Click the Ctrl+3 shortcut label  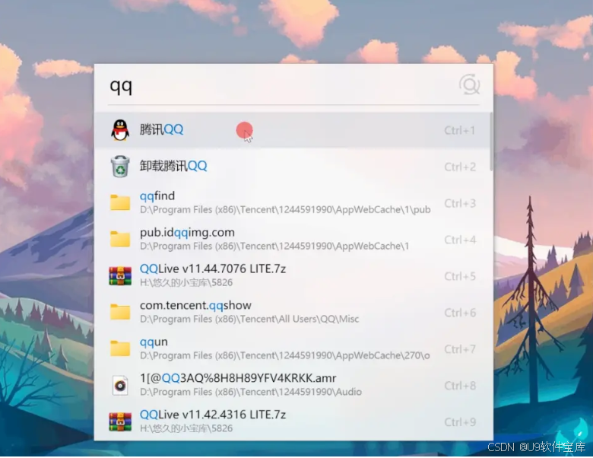[459, 203]
